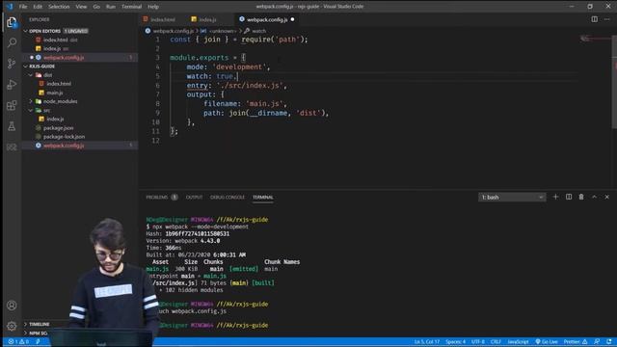
Task: Click the Split Editor Right icon
Action: coord(594,19)
